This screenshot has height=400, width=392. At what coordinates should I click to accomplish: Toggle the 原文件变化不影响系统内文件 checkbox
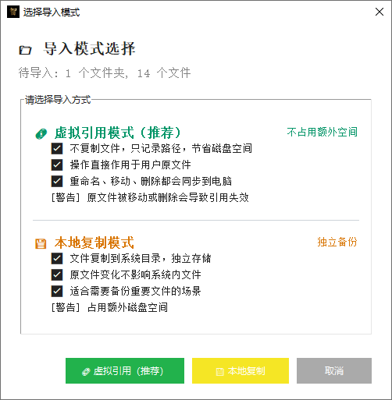click(x=57, y=275)
